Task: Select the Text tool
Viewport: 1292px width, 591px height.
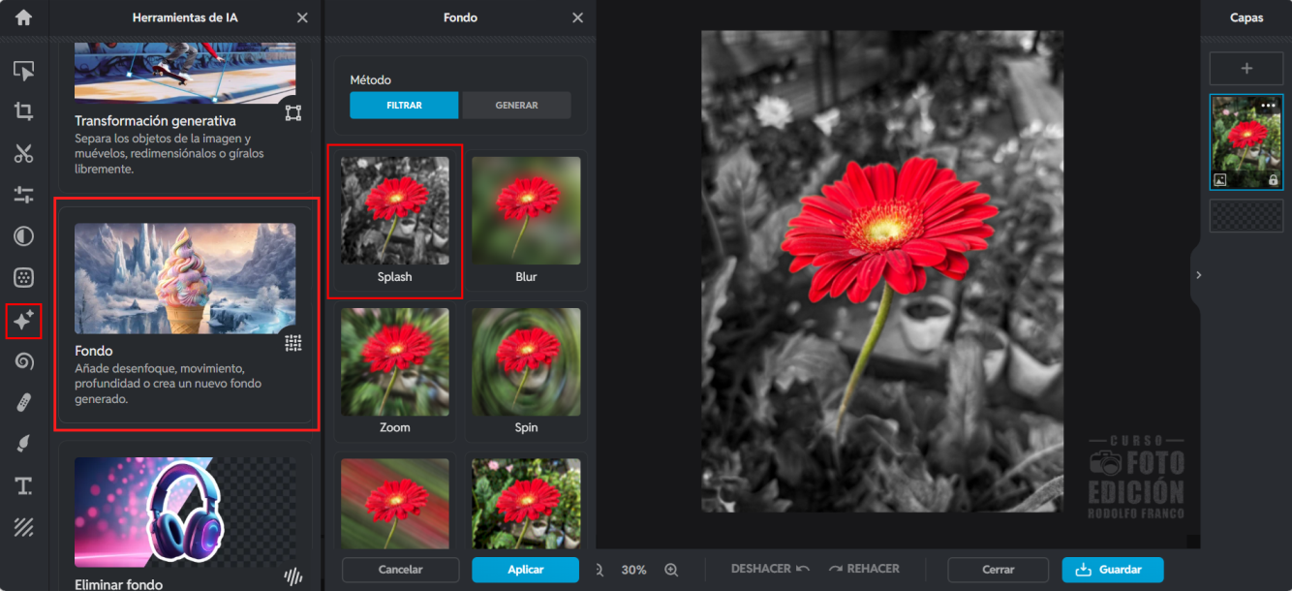Action: (x=23, y=486)
